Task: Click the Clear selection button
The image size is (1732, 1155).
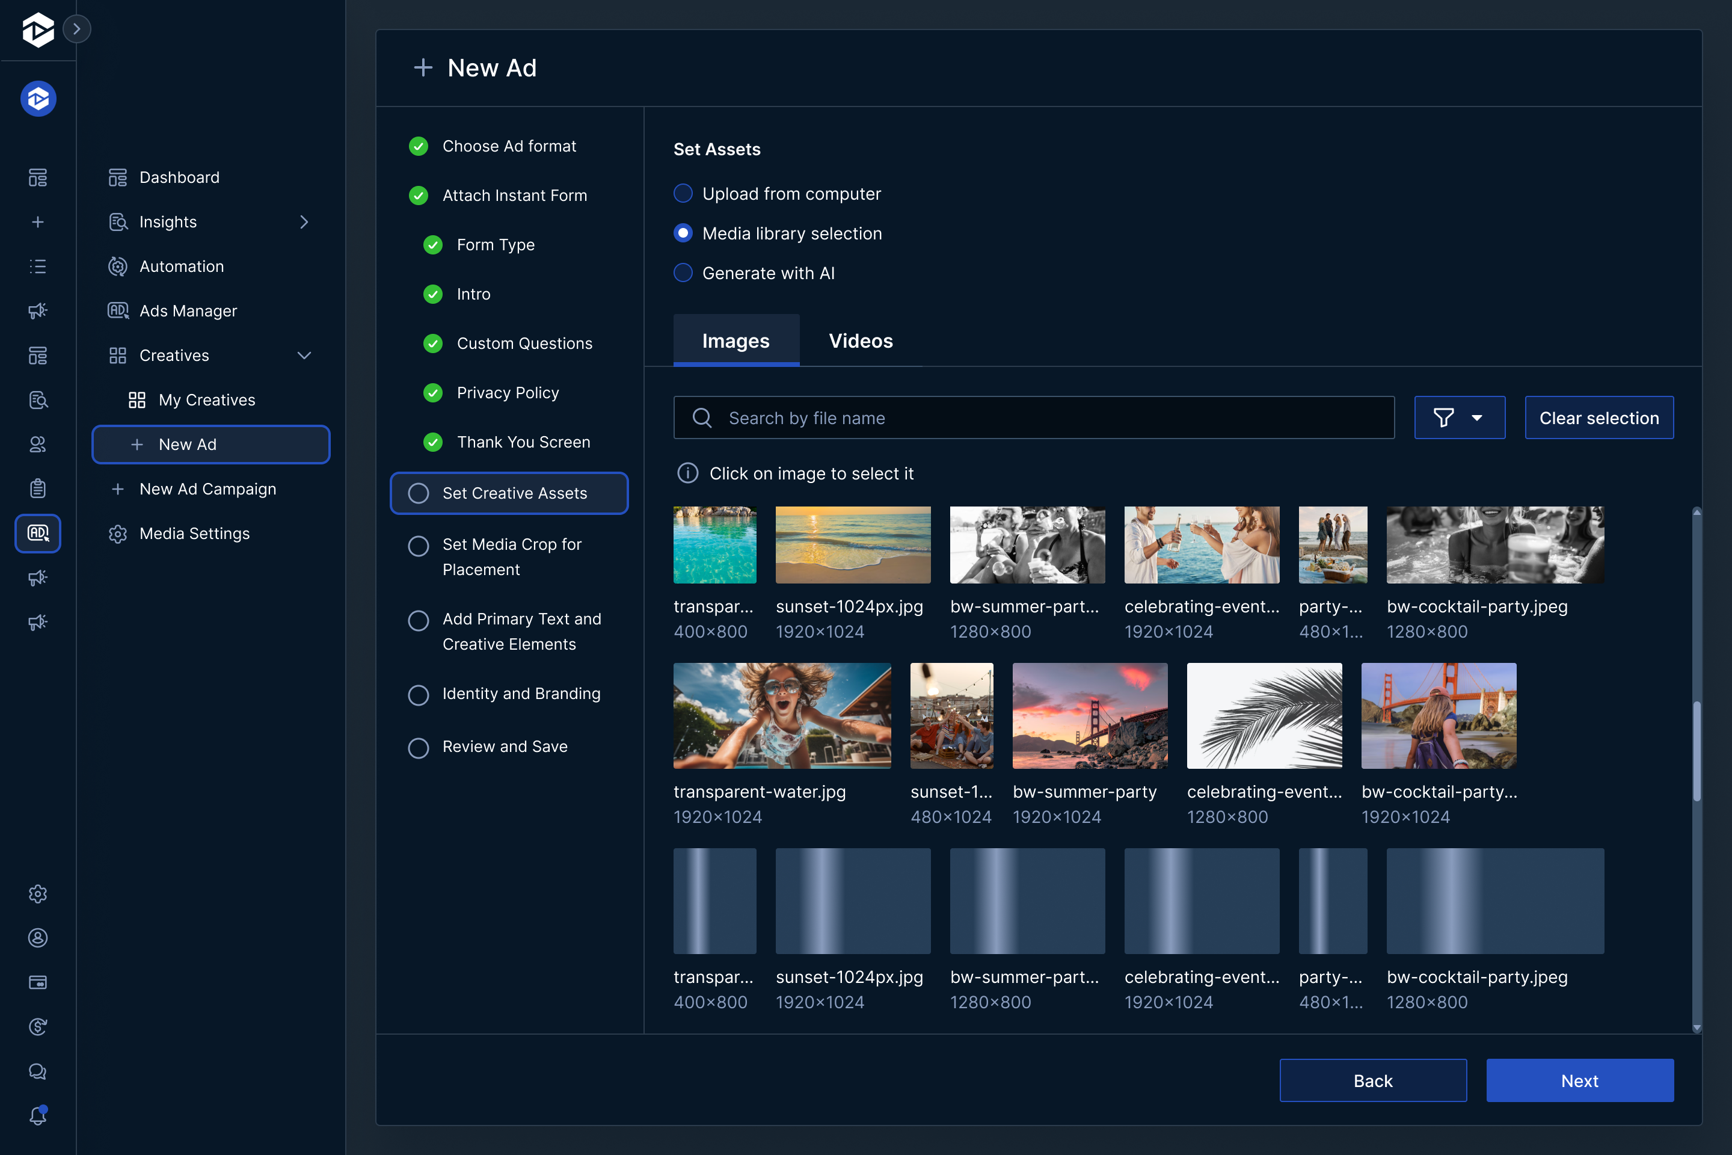Action: pos(1598,417)
